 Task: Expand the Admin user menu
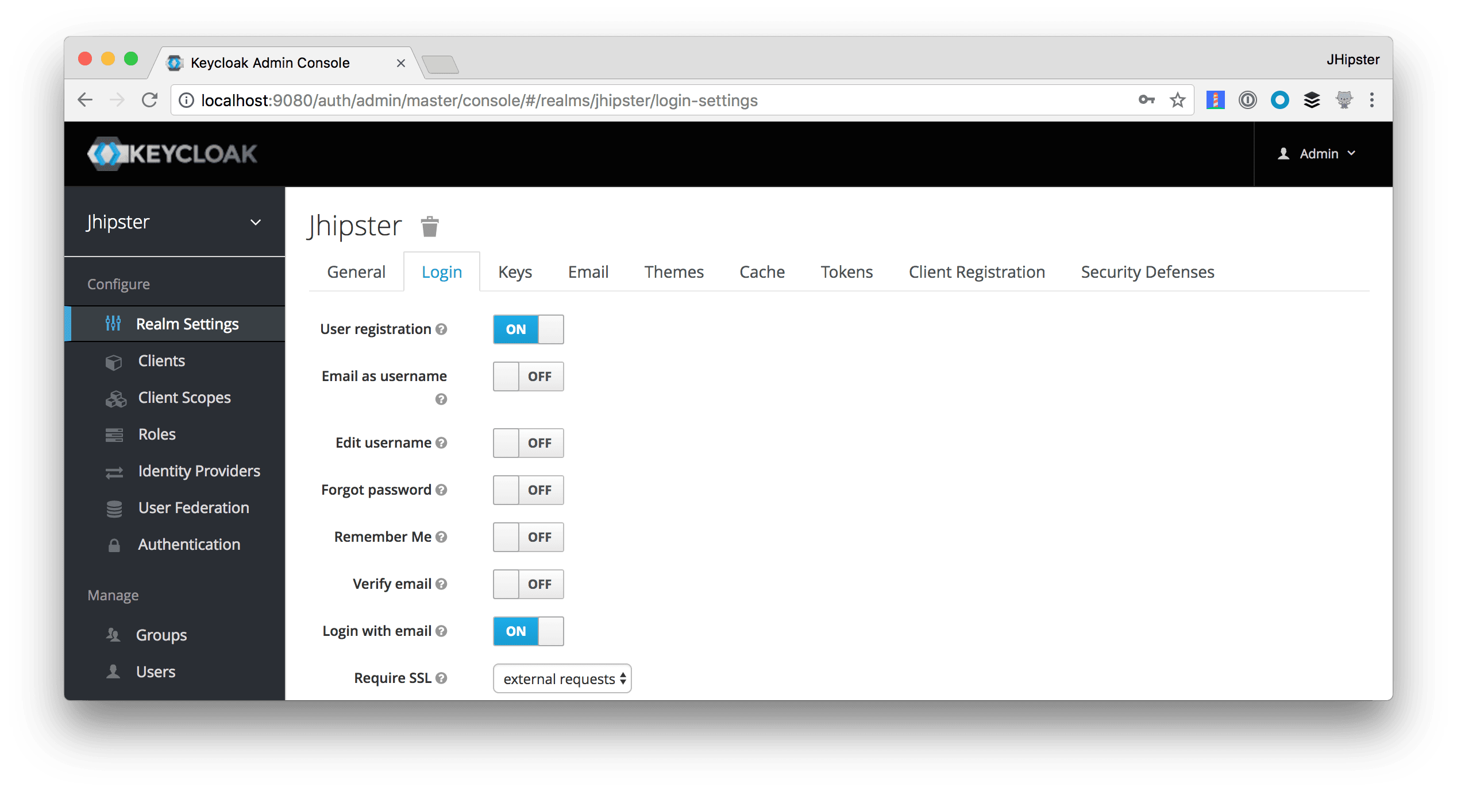1317,153
